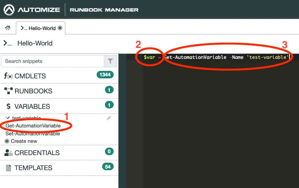Click the 1344 cmdlets count badge
The image size is (299, 188).
105,74
